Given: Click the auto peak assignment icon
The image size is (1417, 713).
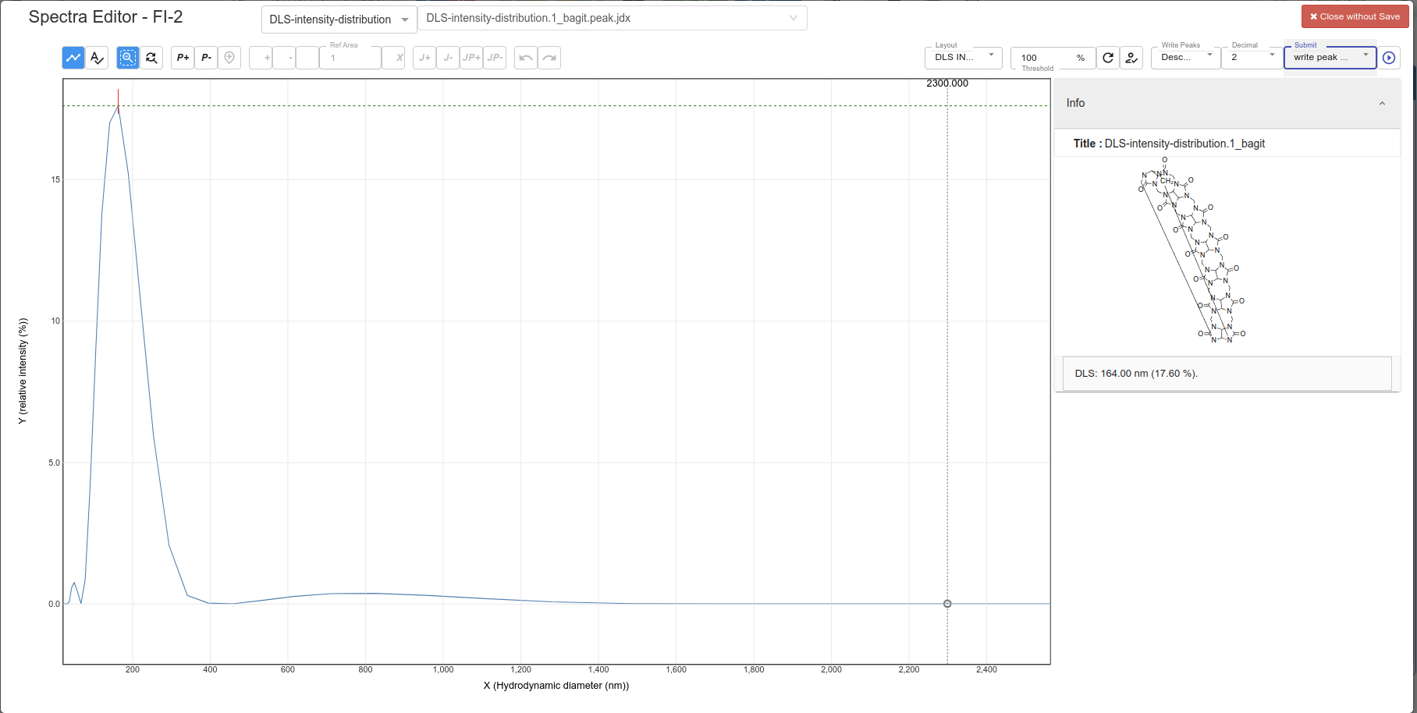Looking at the screenshot, I should point(1131,57).
